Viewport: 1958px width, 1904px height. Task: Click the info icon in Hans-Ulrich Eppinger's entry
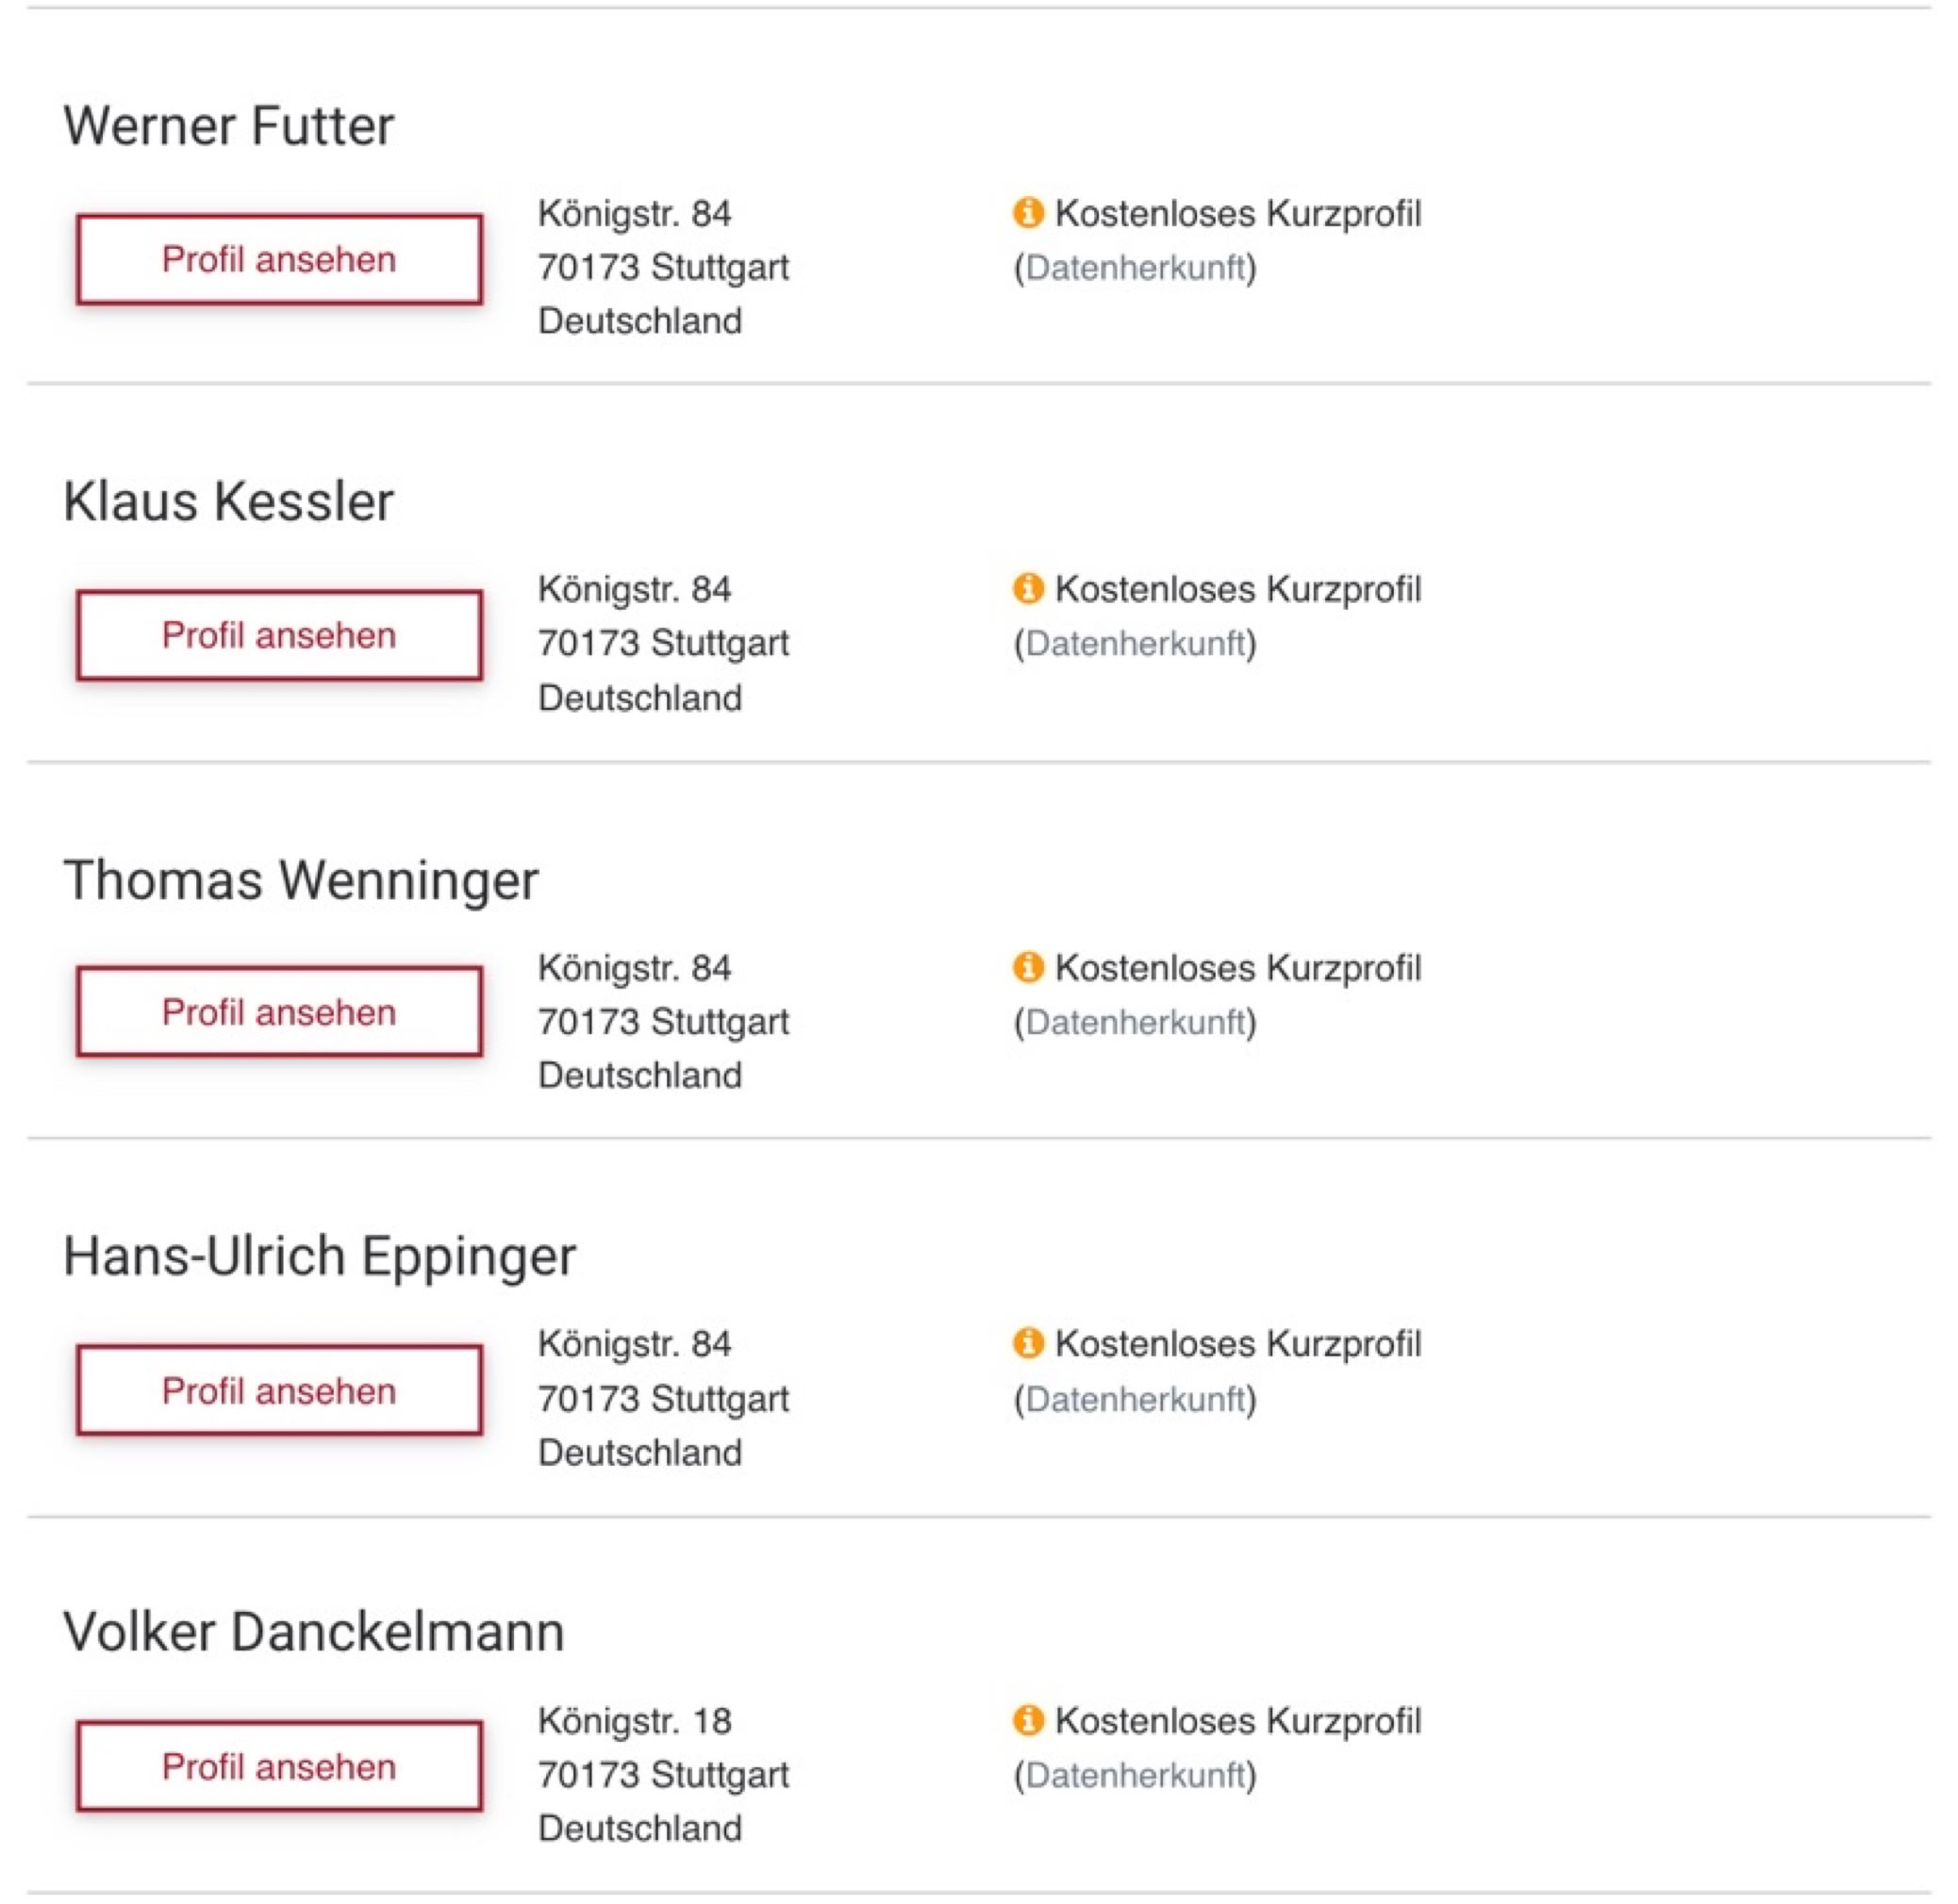point(1027,1343)
